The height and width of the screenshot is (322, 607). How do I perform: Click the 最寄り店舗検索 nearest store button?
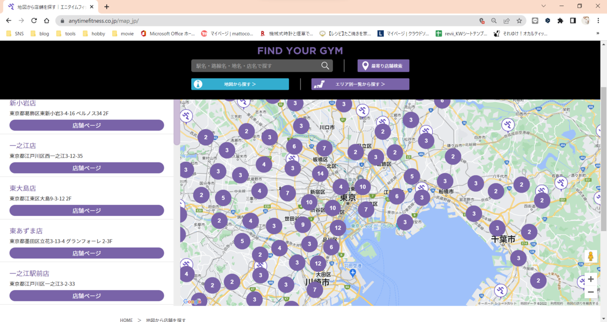click(383, 66)
